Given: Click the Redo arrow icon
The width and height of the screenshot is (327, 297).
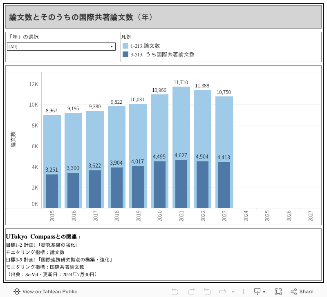Looking at the screenshot, I should pyautogui.click(x=191, y=292).
